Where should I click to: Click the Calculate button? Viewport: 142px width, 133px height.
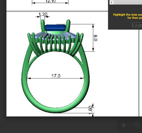137,25
